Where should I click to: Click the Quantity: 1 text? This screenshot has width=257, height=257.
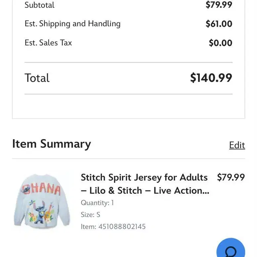pyautogui.click(x=97, y=203)
